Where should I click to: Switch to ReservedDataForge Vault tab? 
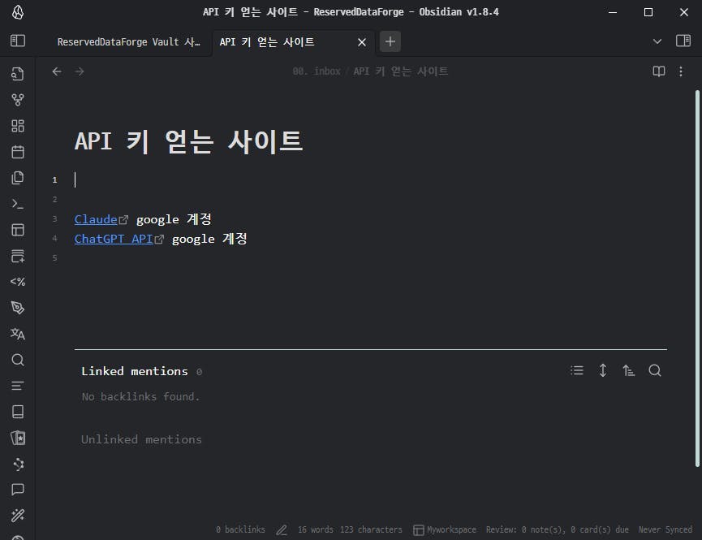tap(128, 42)
